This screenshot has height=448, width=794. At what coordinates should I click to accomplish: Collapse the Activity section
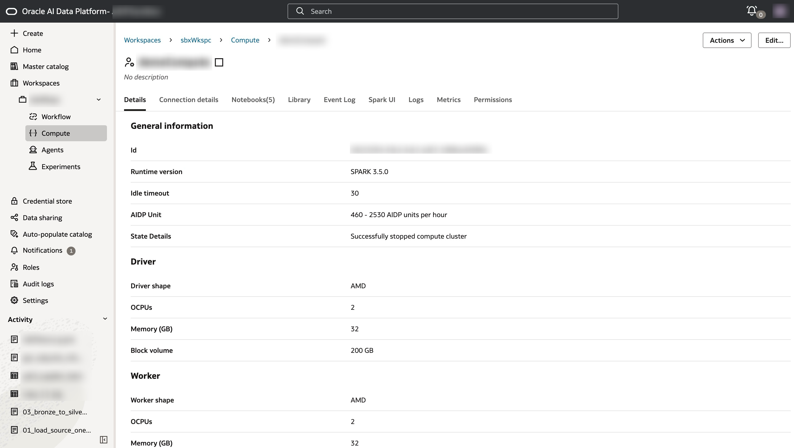(x=105, y=319)
